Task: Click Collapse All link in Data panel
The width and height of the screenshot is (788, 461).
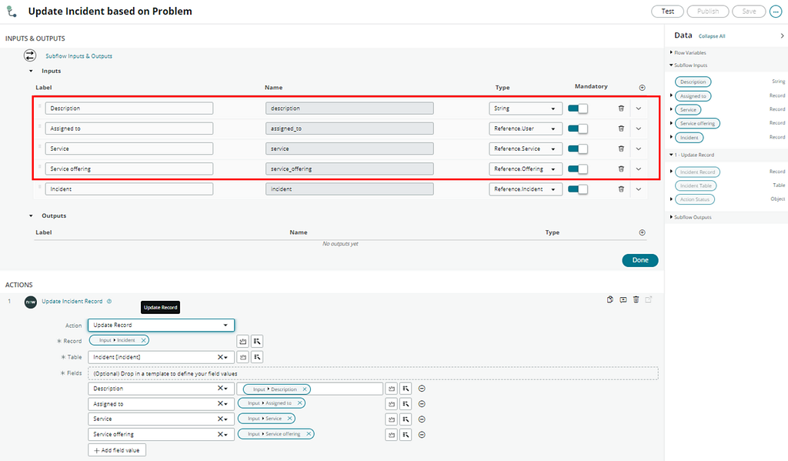Action: pyautogui.click(x=712, y=36)
